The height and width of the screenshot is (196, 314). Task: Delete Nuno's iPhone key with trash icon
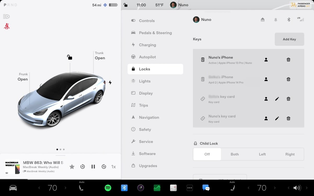coord(288,60)
